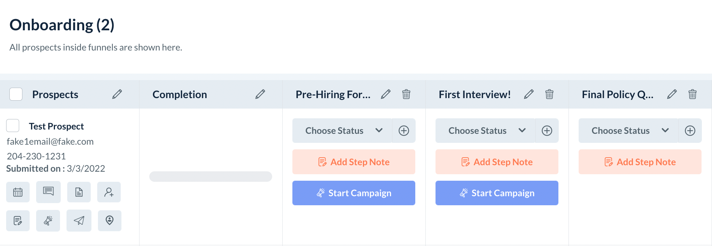This screenshot has height=246, width=712.
Task: Click the megaphone campaign icon under prospect
Action: pyautogui.click(x=48, y=220)
